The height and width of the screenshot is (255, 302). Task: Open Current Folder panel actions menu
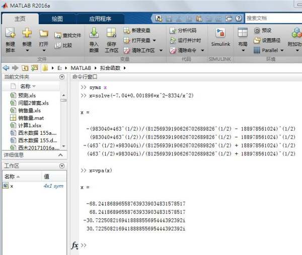[x=62, y=77]
